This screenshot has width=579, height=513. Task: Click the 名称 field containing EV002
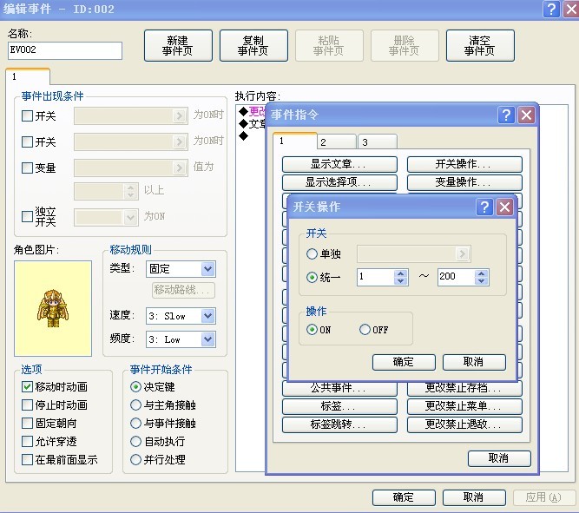pos(65,50)
